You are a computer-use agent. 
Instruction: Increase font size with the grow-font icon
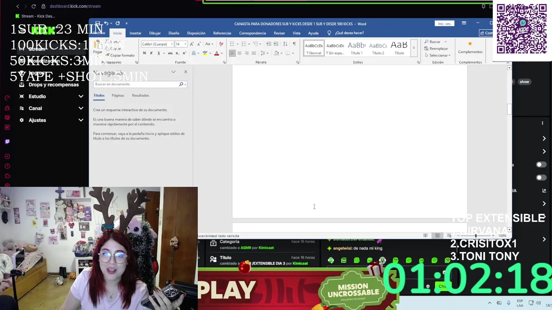point(191,44)
